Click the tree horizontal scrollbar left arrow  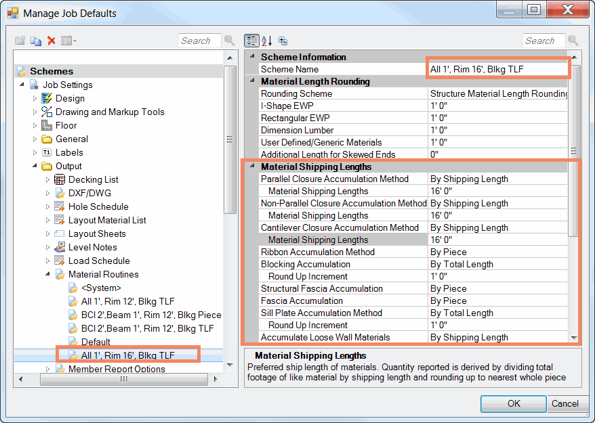(x=21, y=379)
